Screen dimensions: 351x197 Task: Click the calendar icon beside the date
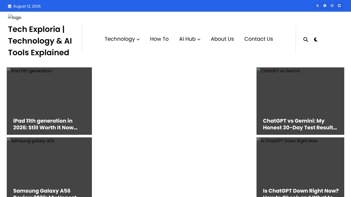click(x=10, y=6)
